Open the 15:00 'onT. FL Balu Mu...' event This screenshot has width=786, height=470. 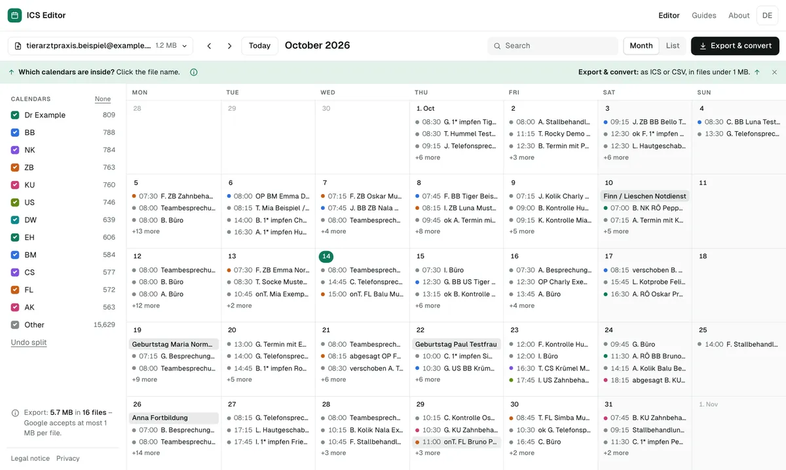point(362,294)
